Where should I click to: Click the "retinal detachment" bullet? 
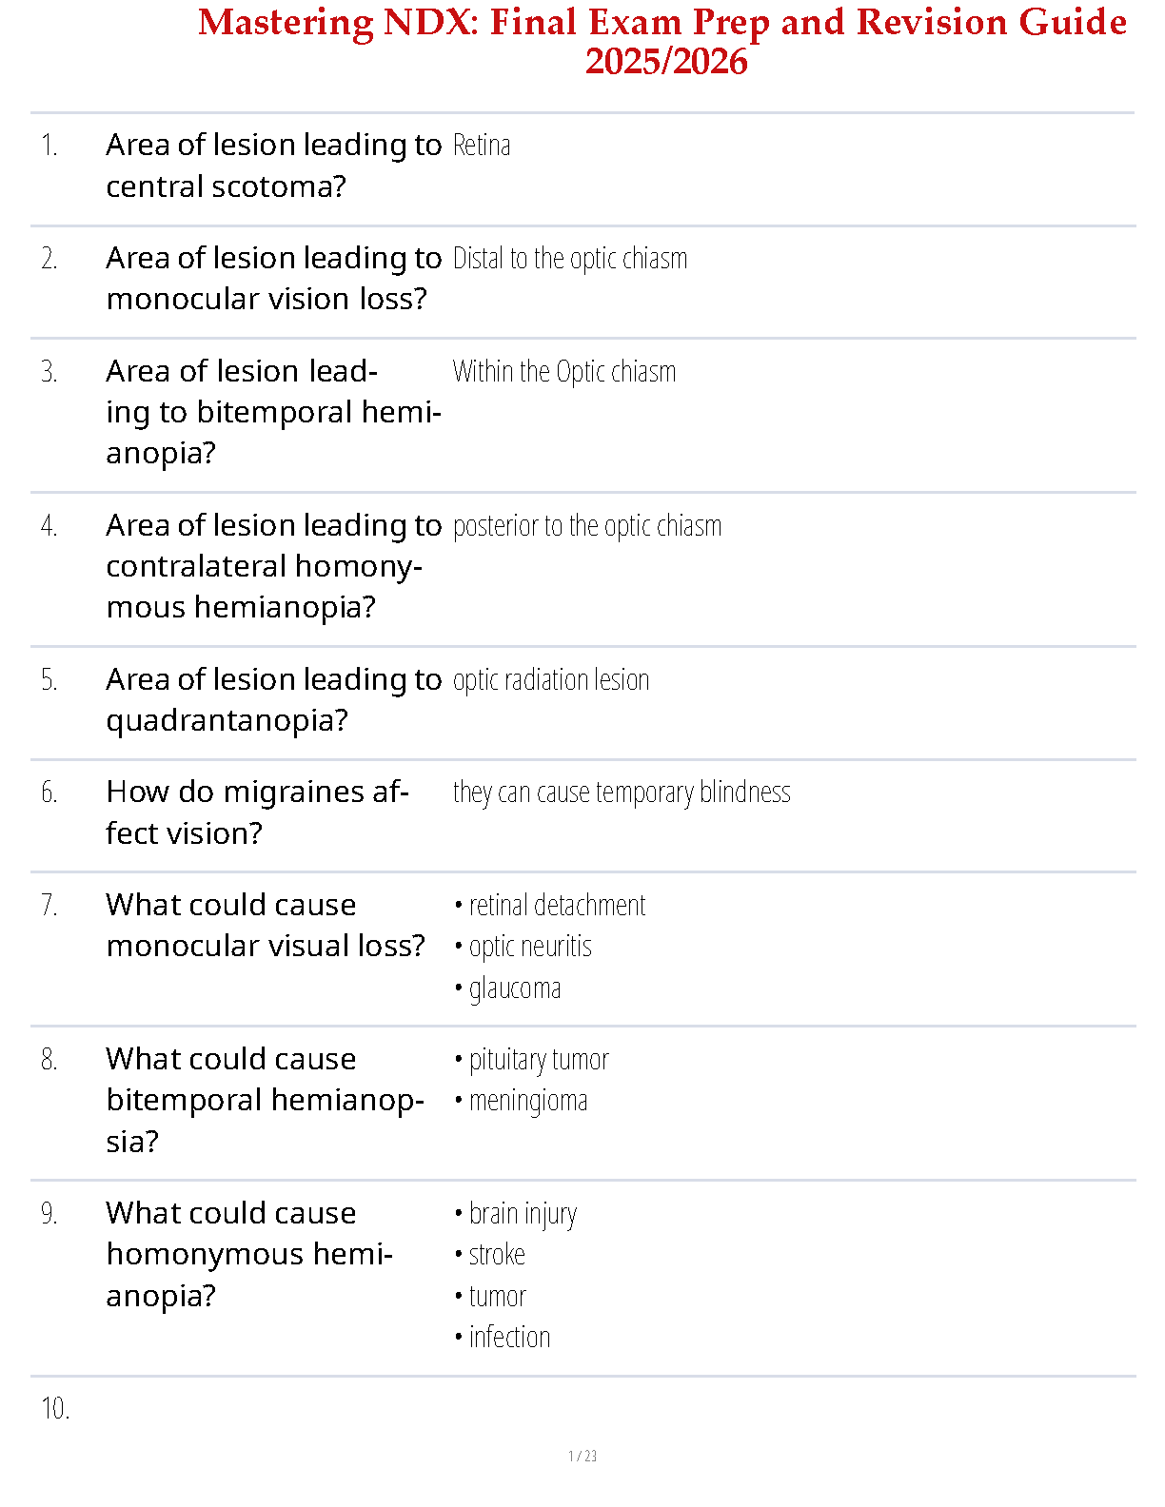pos(557,906)
